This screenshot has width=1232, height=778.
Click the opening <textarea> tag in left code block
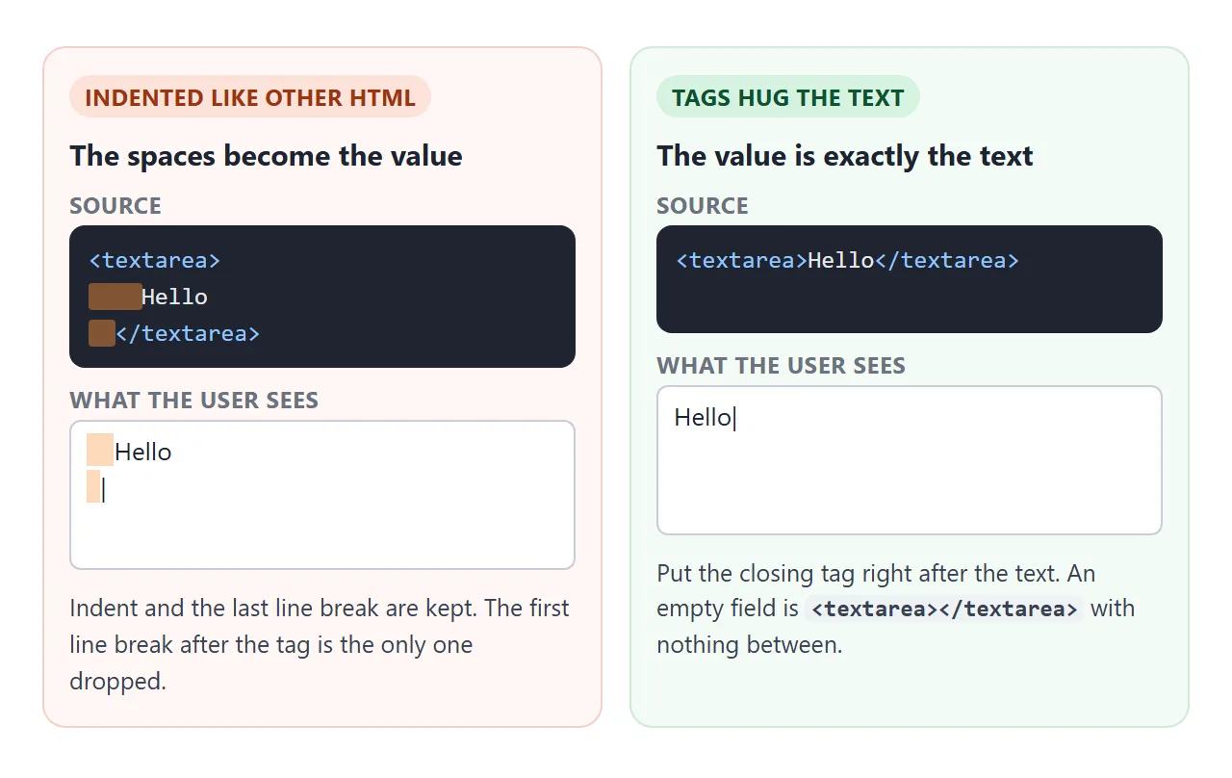[155, 260]
